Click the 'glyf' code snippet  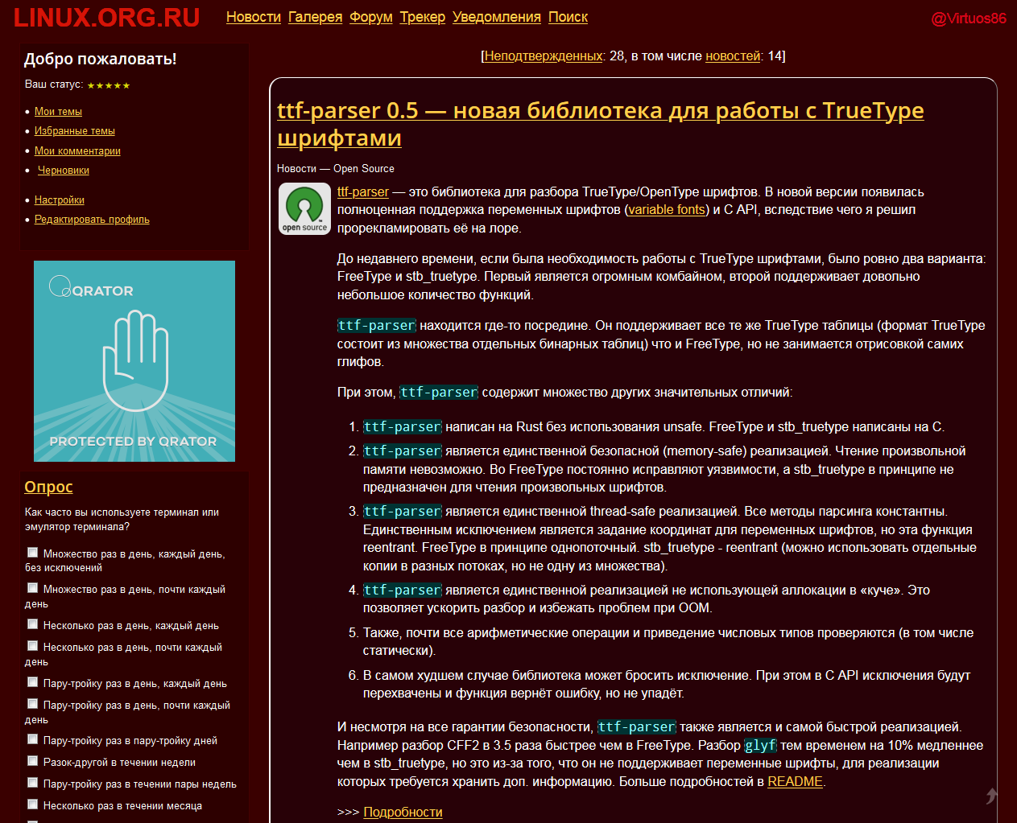(x=760, y=746)
